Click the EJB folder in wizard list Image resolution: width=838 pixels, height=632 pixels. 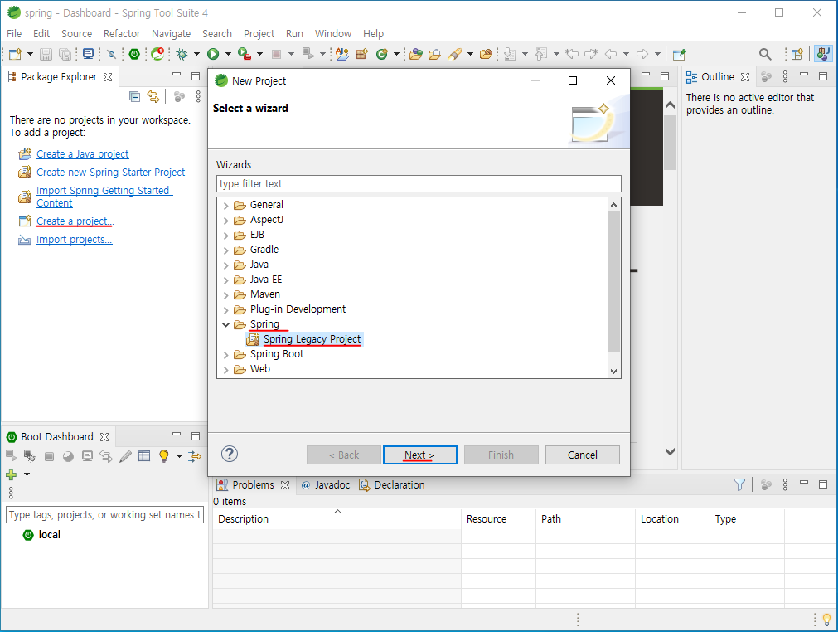tap(257, 235)
